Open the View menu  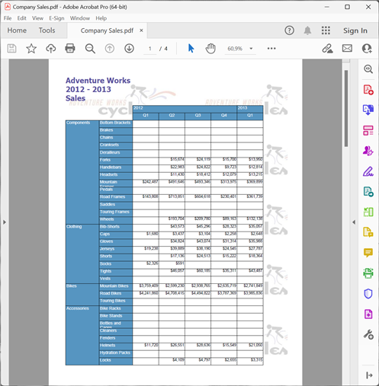coord(37,18)
